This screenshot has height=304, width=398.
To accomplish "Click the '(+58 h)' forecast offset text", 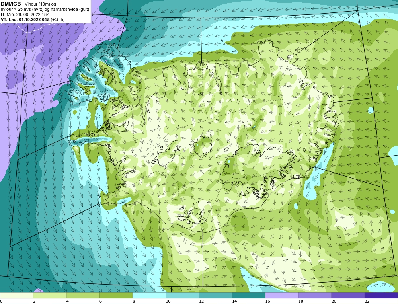I will click(58, 19).
